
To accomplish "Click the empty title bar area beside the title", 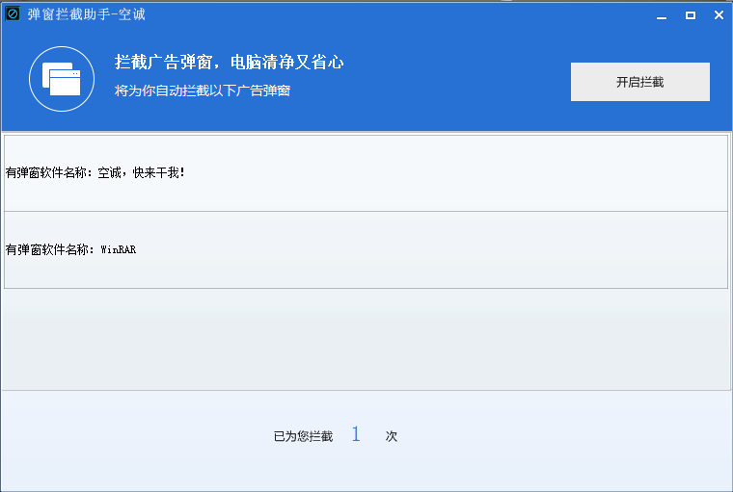I will click(x=386, y=14).
